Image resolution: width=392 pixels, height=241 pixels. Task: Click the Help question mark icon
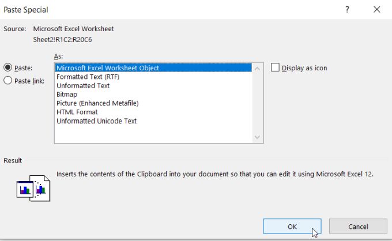pyautogui.click(x=347, y=10)
